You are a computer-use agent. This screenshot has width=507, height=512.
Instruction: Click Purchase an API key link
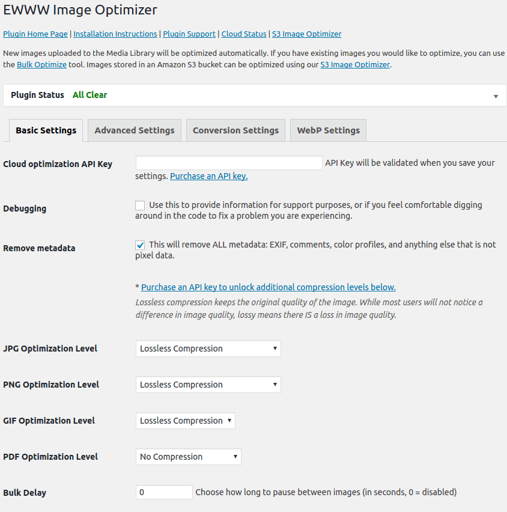[x=208, y=176]
